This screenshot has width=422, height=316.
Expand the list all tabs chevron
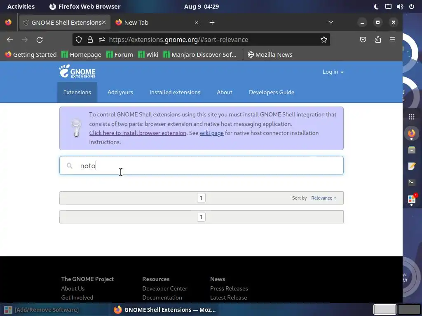click(x=331, y=22)
